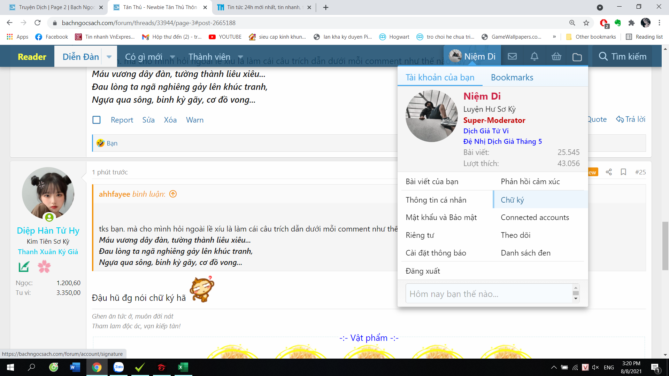The width and height of the screenshot is (669, 376).
Task: Expand the Có gì mới dropdown arrow
Action: pos(172,57)
